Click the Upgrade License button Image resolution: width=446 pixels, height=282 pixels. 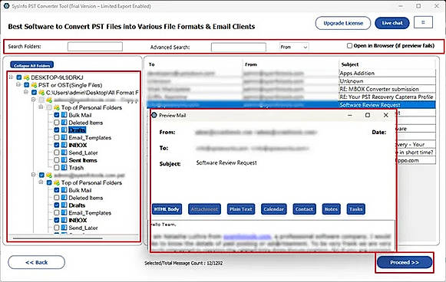[x=343, y=23]
